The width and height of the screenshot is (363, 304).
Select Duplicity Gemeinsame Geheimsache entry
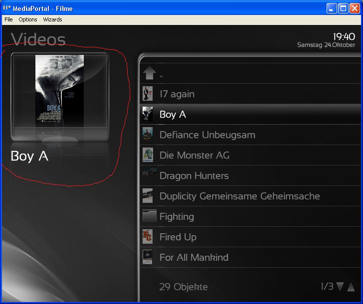tap(239, 196)
